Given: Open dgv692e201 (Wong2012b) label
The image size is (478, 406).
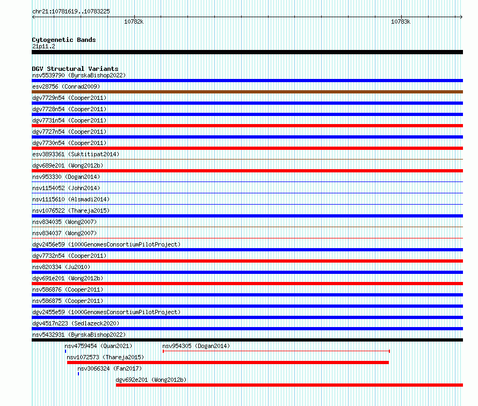Looking at the screenshot, I should coord(151,380).
